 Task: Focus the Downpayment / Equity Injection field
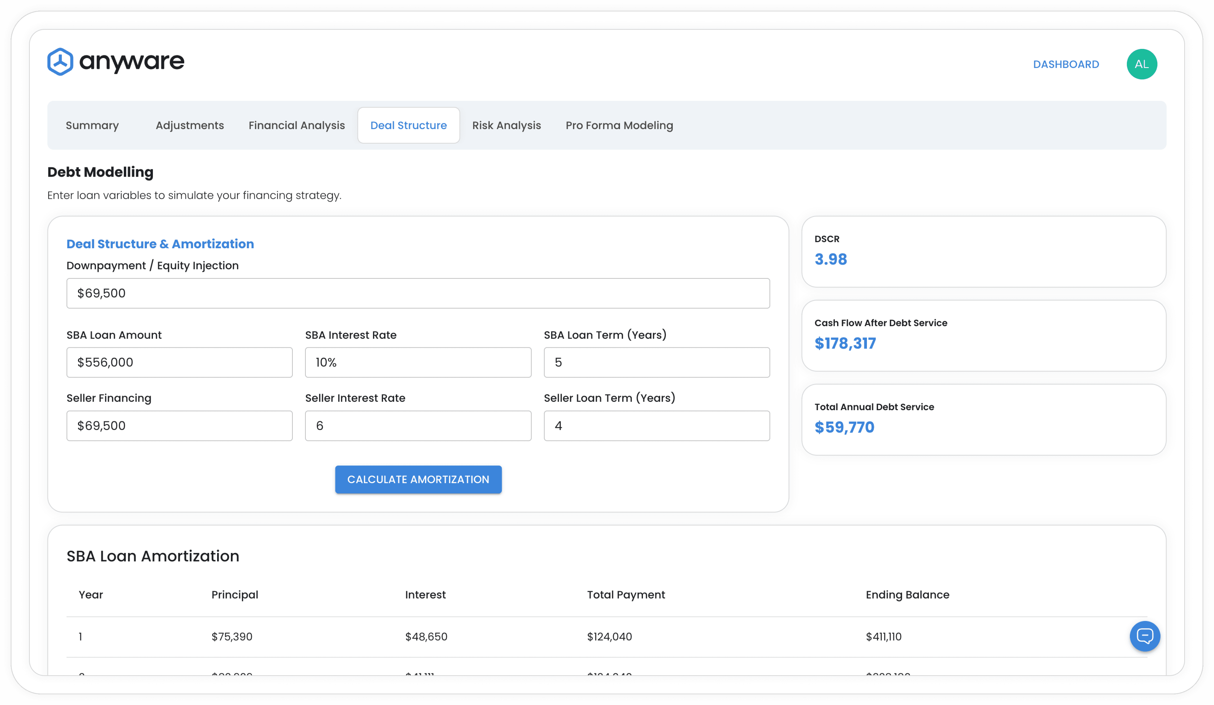click(x=418, y=293)
